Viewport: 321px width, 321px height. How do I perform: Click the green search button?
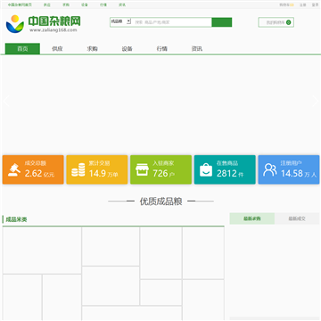(x=222, y=22)
